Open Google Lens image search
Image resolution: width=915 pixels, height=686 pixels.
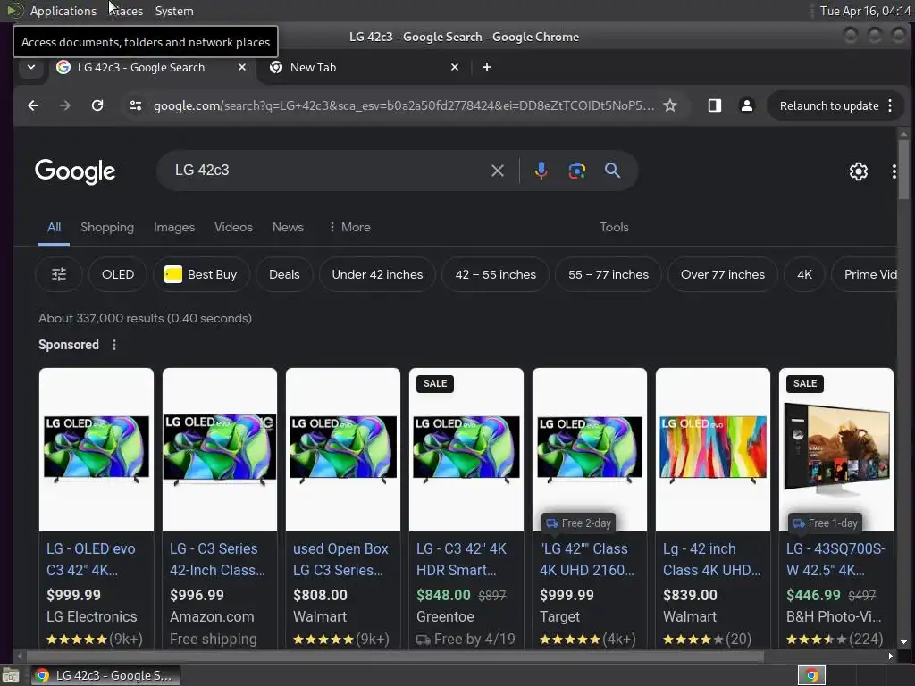click(576, 171)
